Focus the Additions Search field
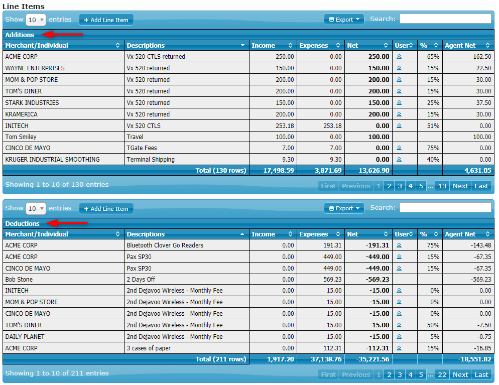This screenshot has height=385, width=499. coord(446,19)
